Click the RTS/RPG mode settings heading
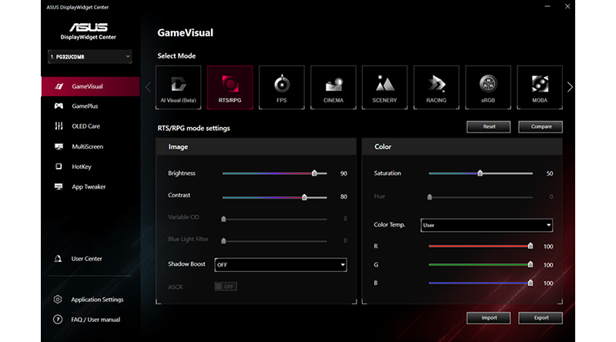Screen dimensions: 616x342 point(194,128)
